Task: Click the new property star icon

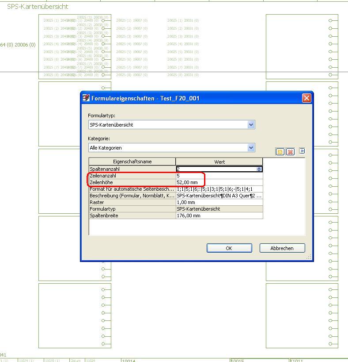Action: [280, 152]
